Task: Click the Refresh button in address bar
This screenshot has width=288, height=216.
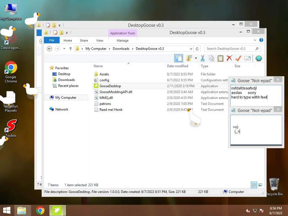Action: tap(197, 49)
